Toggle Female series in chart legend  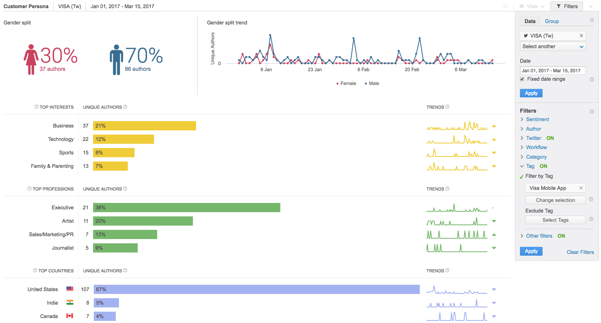click(346, 84)
